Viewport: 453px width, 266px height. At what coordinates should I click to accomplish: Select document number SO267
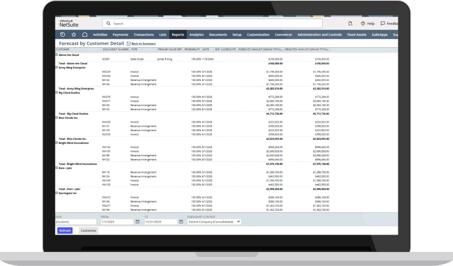[106, 59]
